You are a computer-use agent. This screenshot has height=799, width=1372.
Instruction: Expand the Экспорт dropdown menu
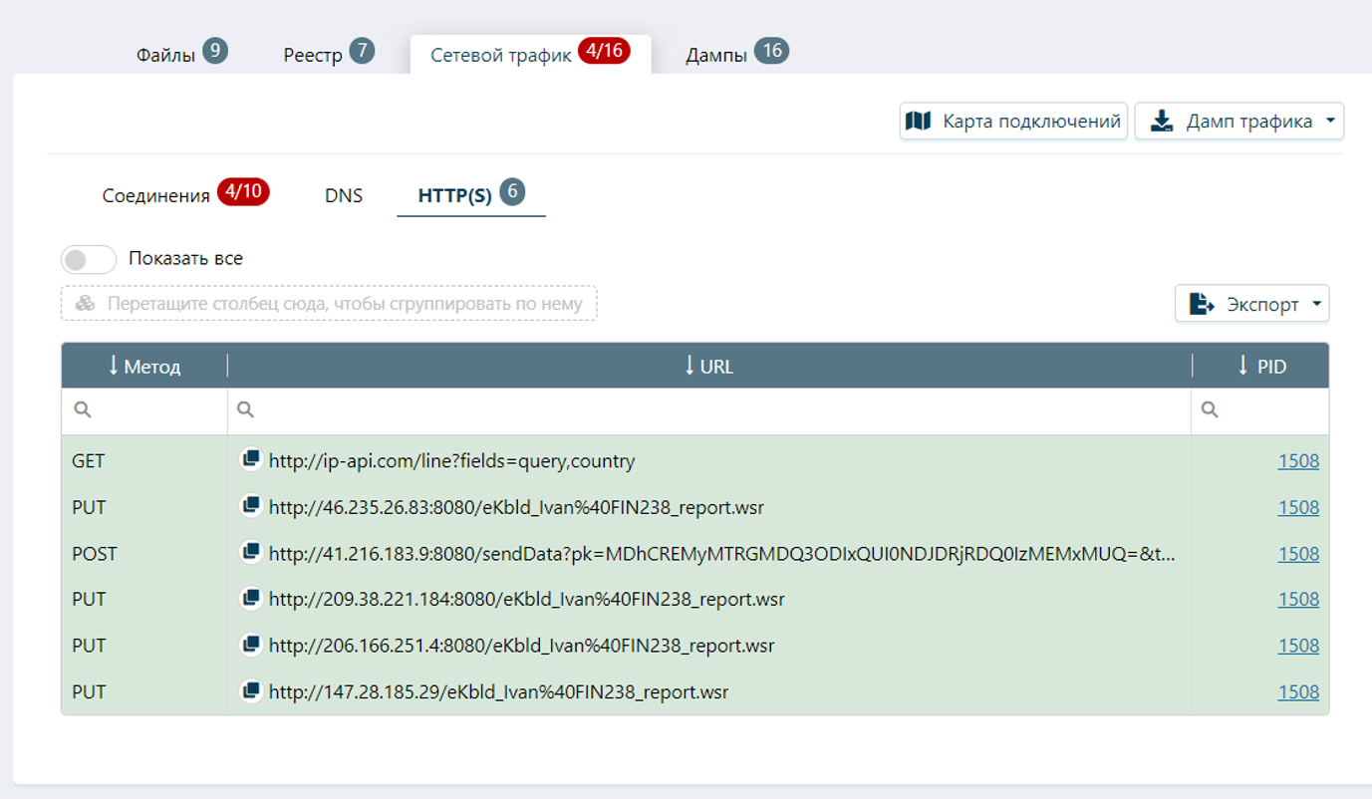tap(1315, 304)
